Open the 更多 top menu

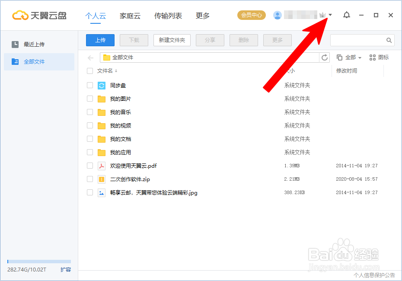[x=203, y=16]
